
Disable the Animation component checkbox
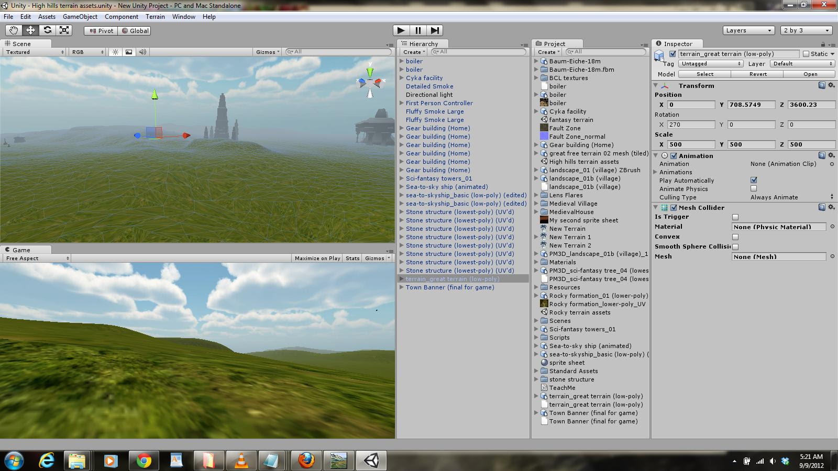pyautogui.click(x=674, y=155)
